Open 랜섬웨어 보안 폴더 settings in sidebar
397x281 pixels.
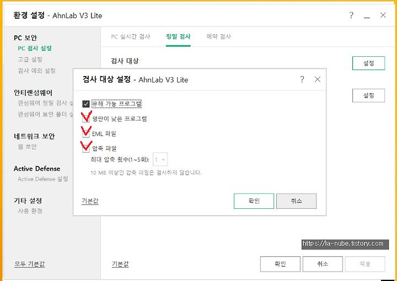[x=45, y=114]
